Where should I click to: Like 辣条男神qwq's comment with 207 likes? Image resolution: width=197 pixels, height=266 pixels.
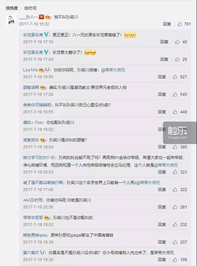point(175,242)
